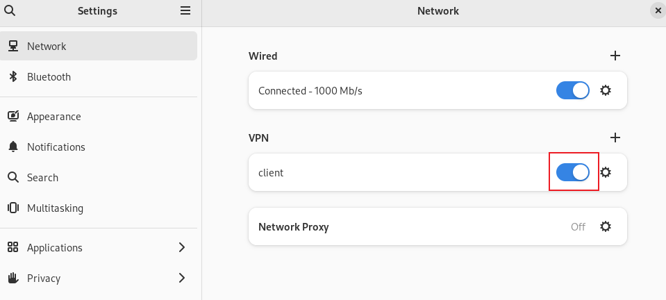The width and height of the screenshot is (666, 300).
Task: Add a new VPN connection
Action: pos(615,137)
